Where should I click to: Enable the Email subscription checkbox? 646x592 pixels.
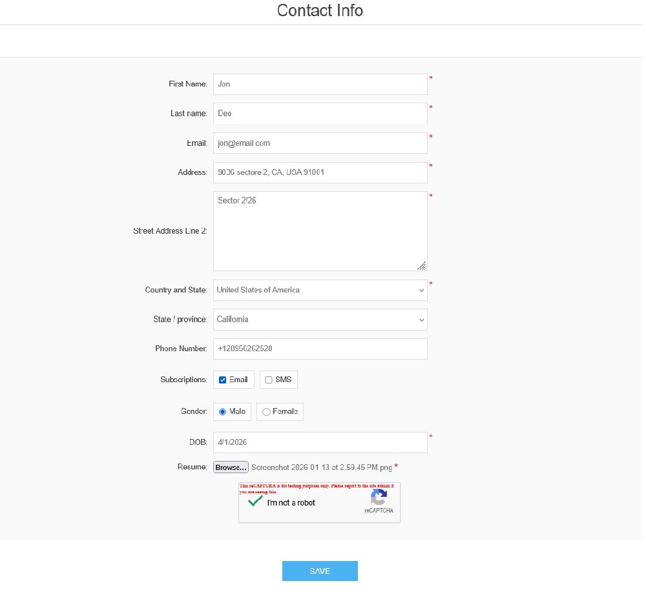point(222,380)
